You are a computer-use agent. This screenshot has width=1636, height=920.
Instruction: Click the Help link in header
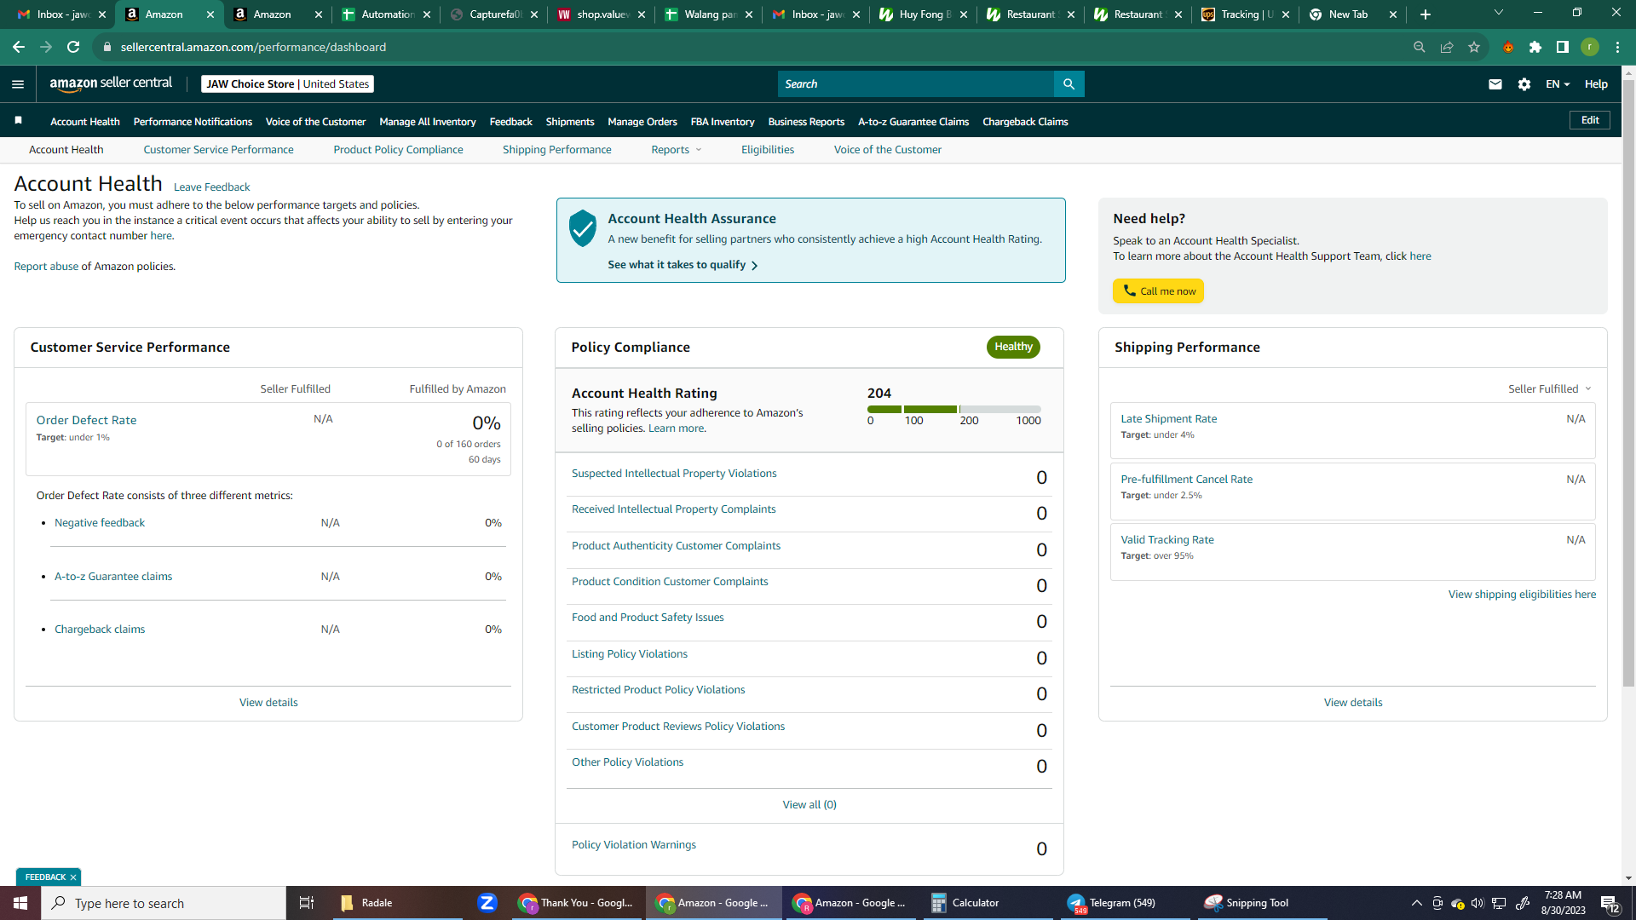coord(1596,83)
